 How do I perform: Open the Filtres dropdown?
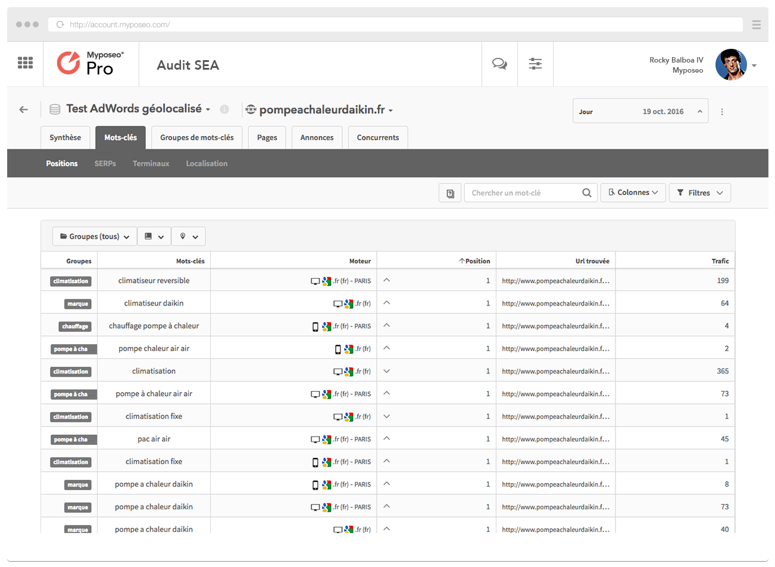click(700, 193)
